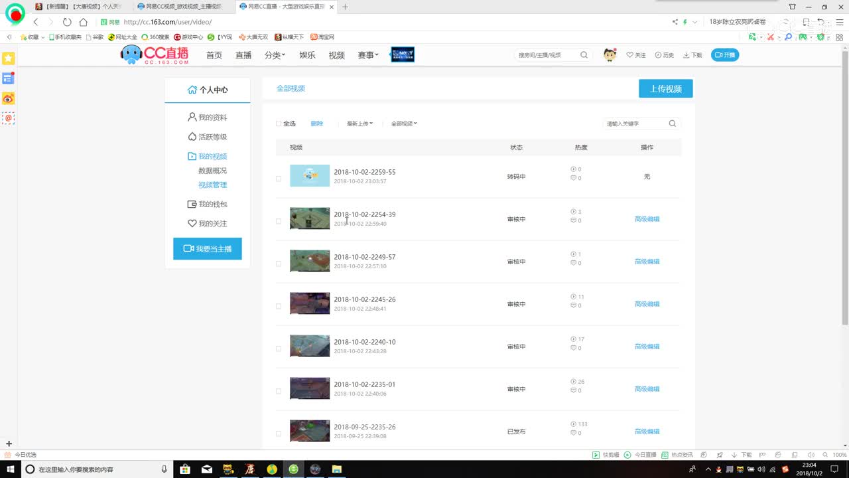The height and width of the screenshot is (478, 849).
Task: Open the Mail app on the taskbar
Action: 207,469
